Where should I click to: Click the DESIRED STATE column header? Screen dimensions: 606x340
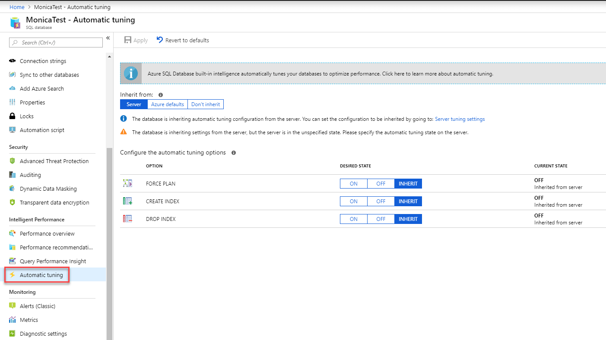[x=355, y=166]
